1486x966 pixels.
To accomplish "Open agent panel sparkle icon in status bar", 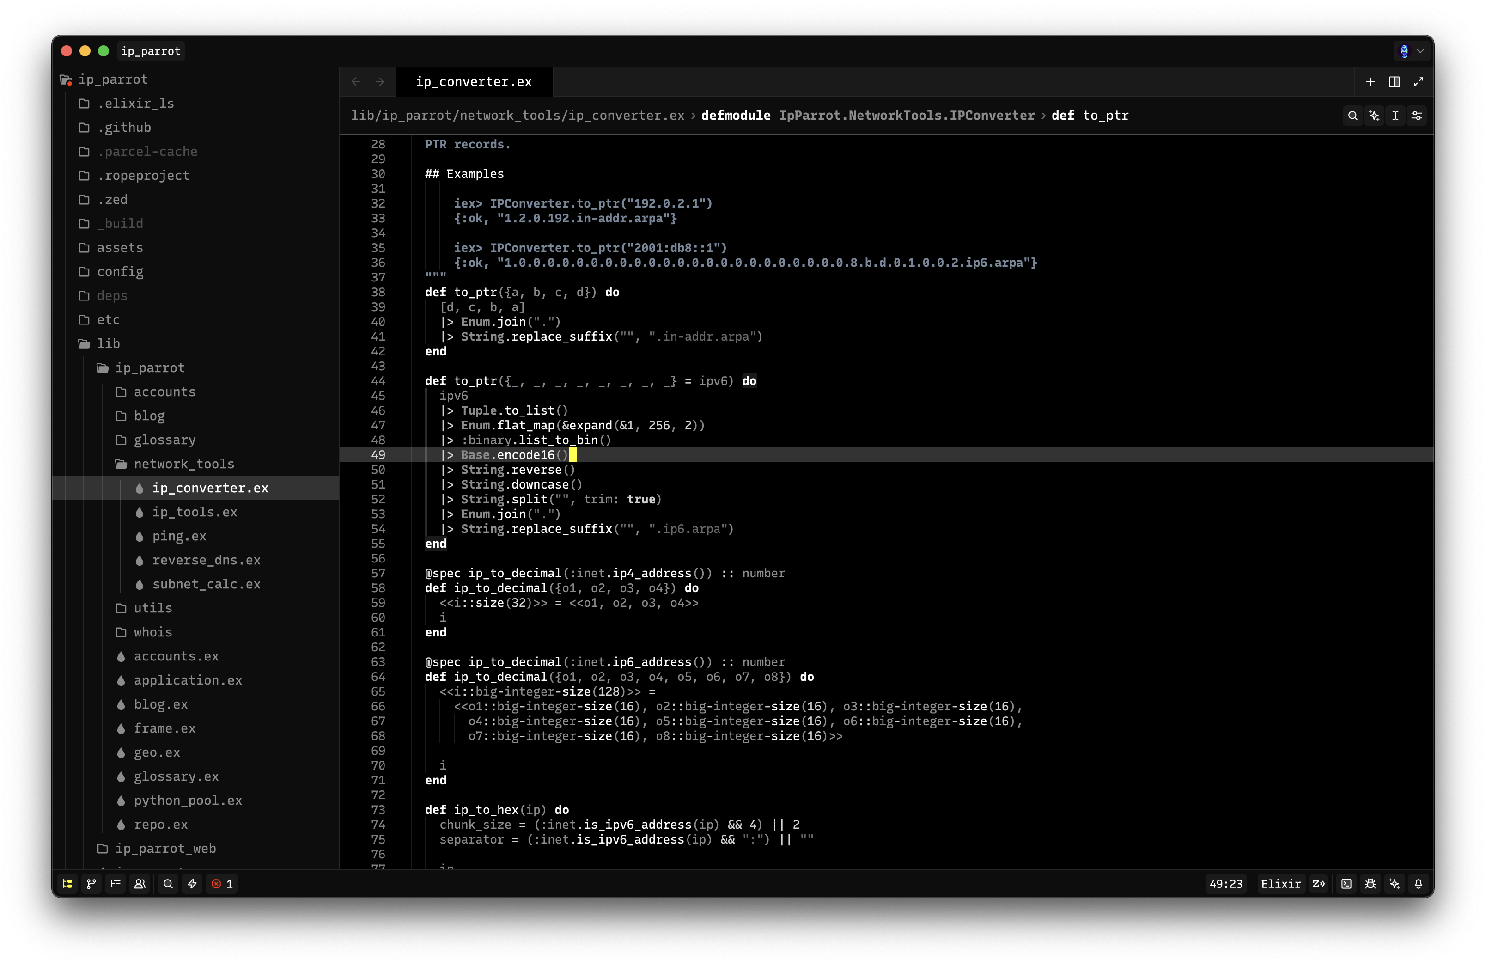I will 1395,884.
